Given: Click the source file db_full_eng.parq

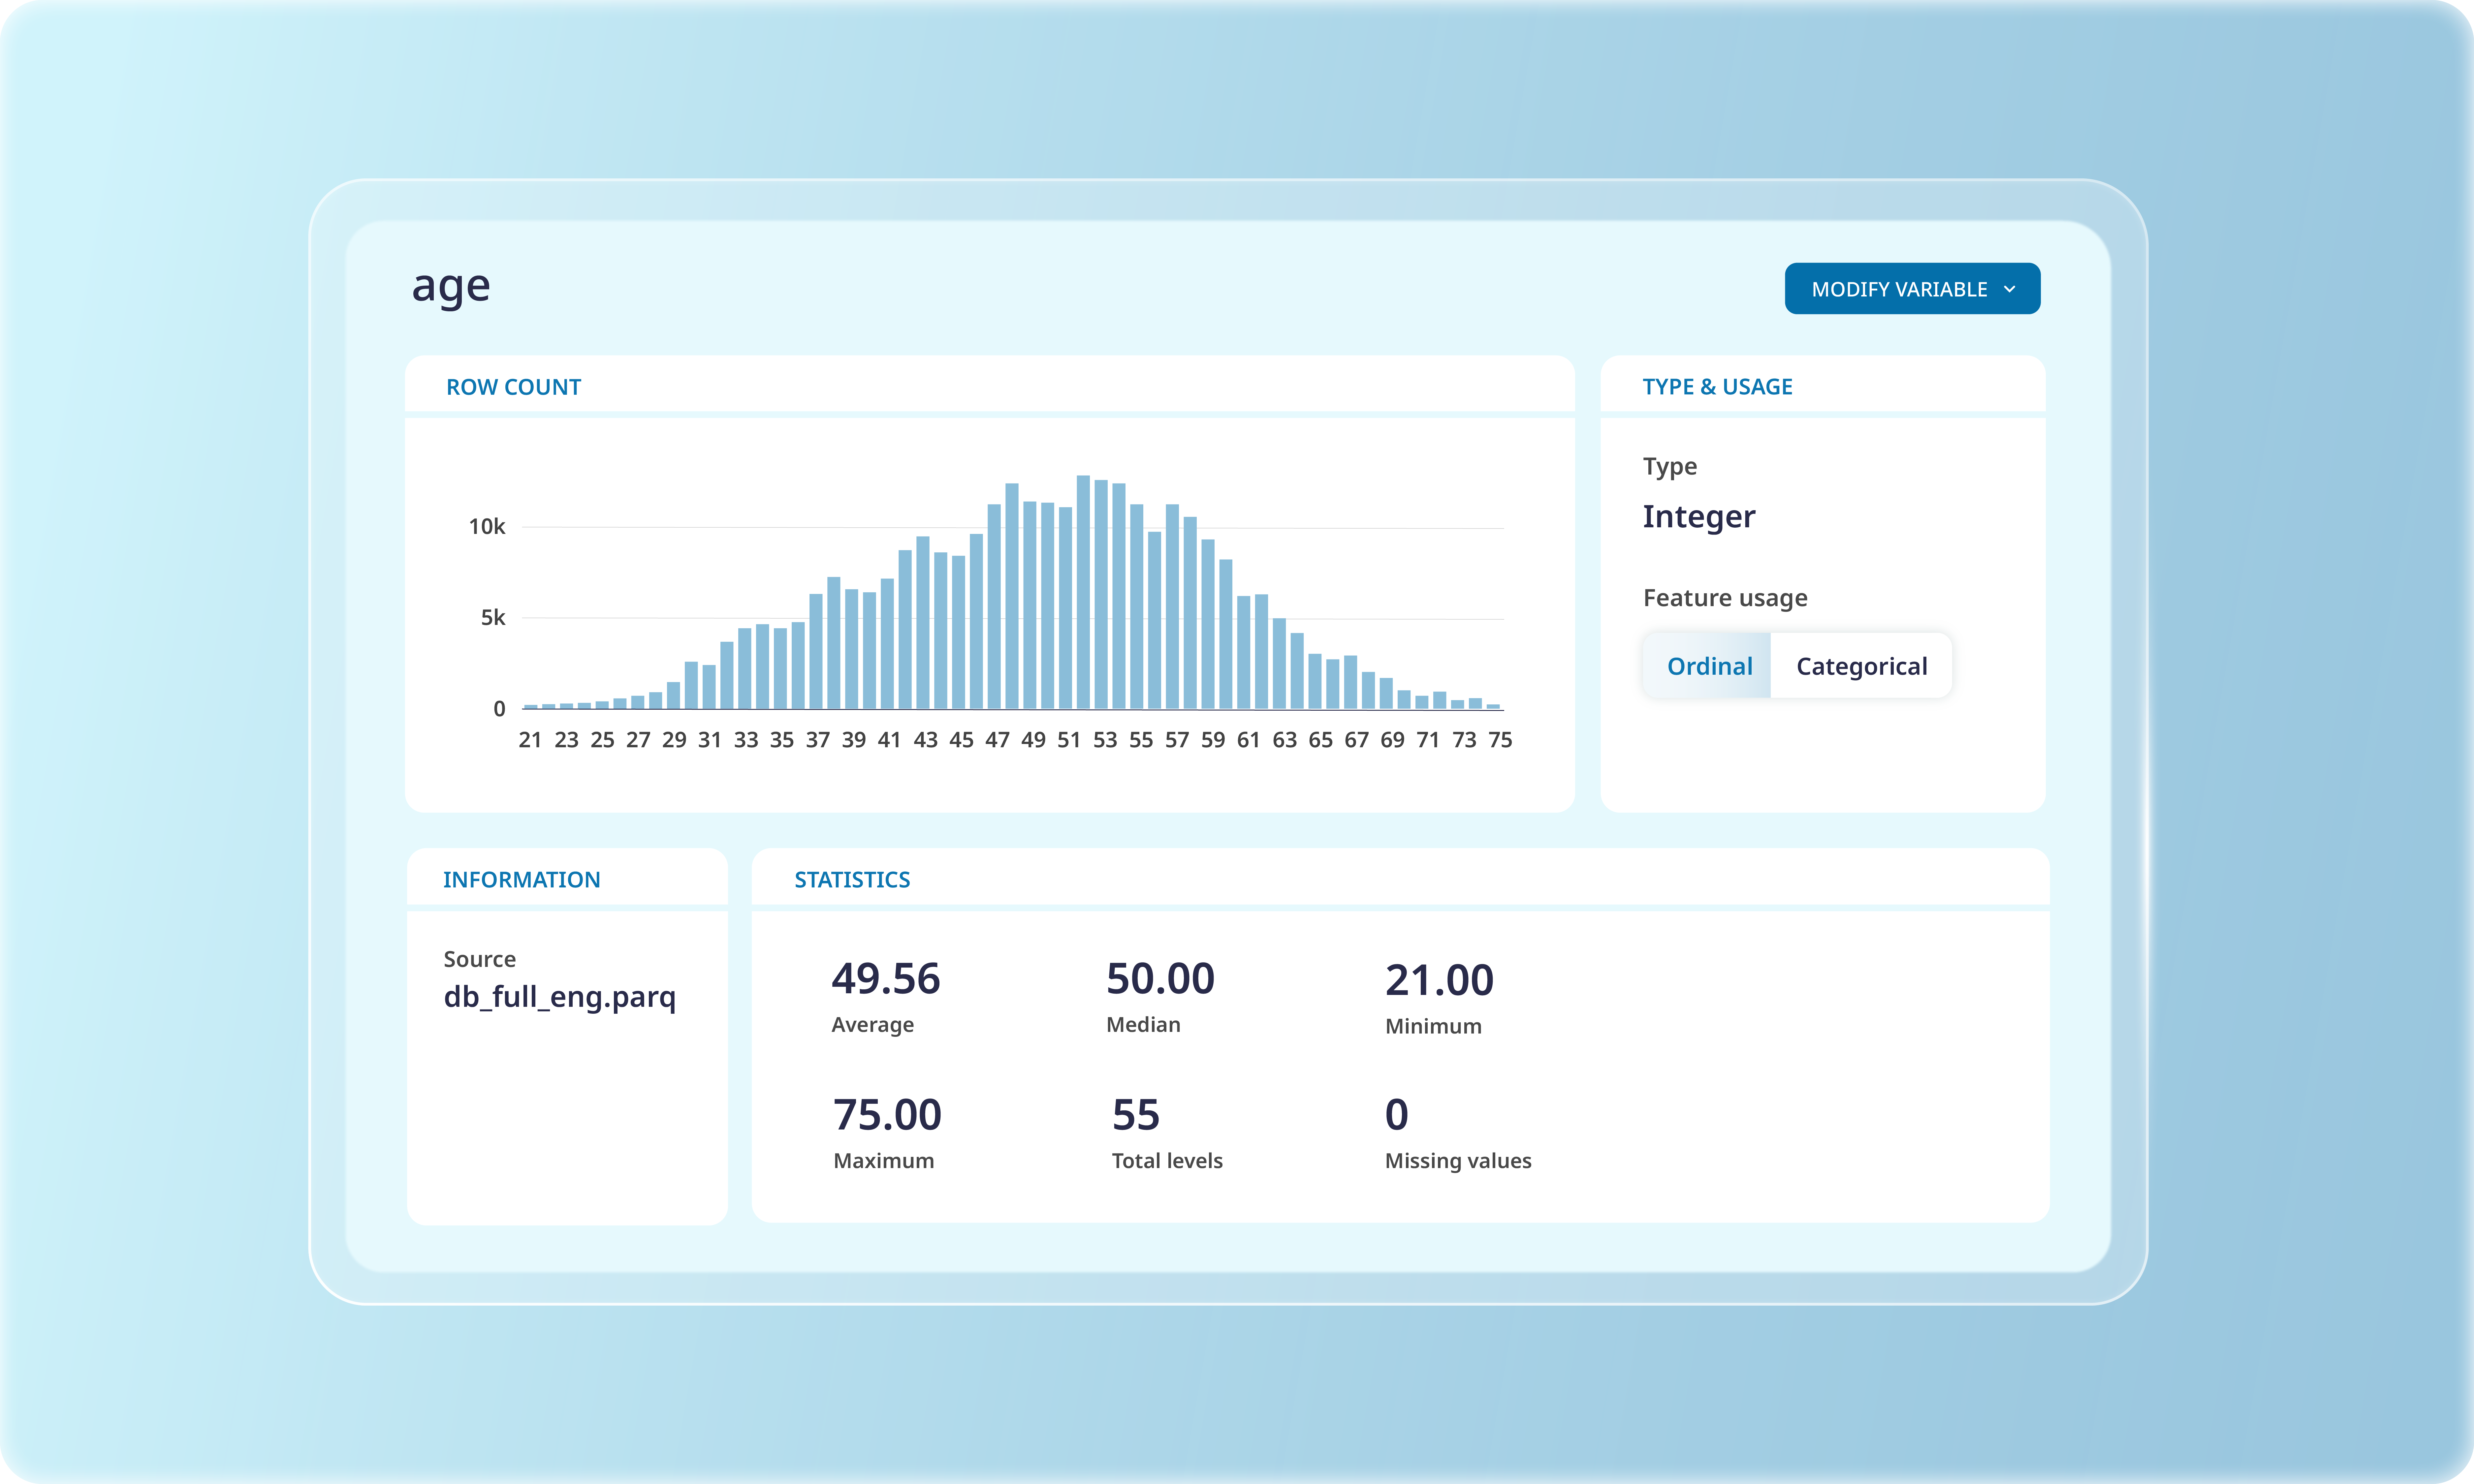Looking at the screenshot, I should [560, 997].
